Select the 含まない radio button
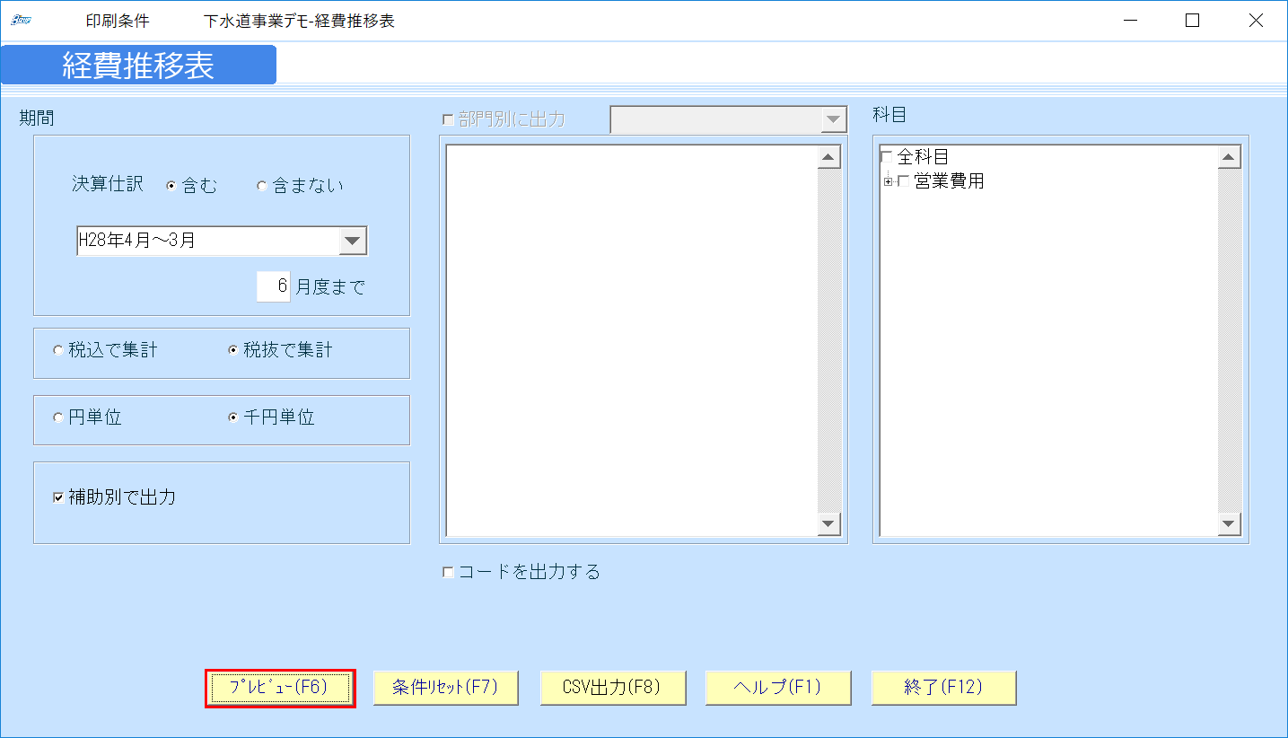1288x738 pixels. coord(261,185)
